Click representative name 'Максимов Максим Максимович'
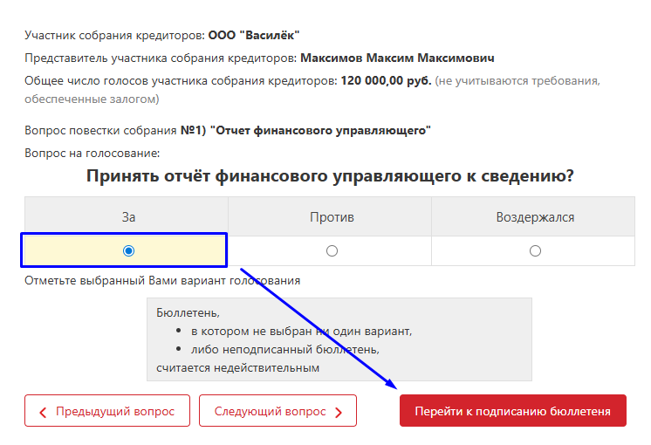The width and height of the screenshot is (651, 445). (397, 58)
